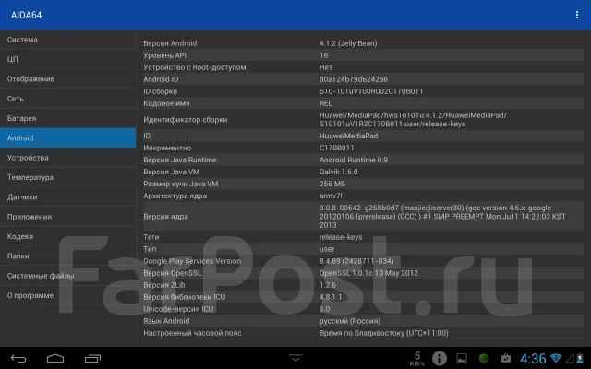Tap the Wi-Fi signal status icon

point(556,358)
